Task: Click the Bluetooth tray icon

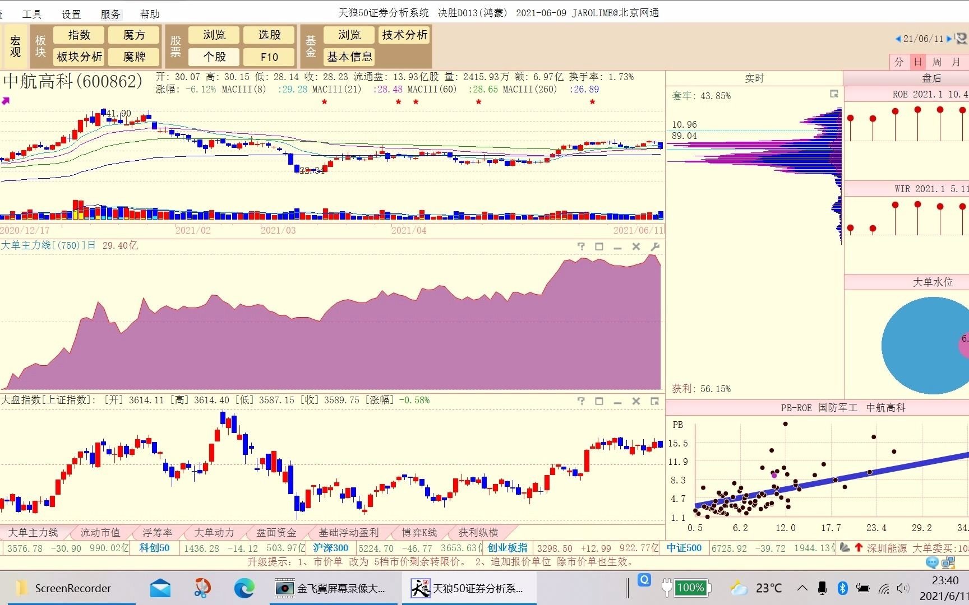Action: [842, 588]
